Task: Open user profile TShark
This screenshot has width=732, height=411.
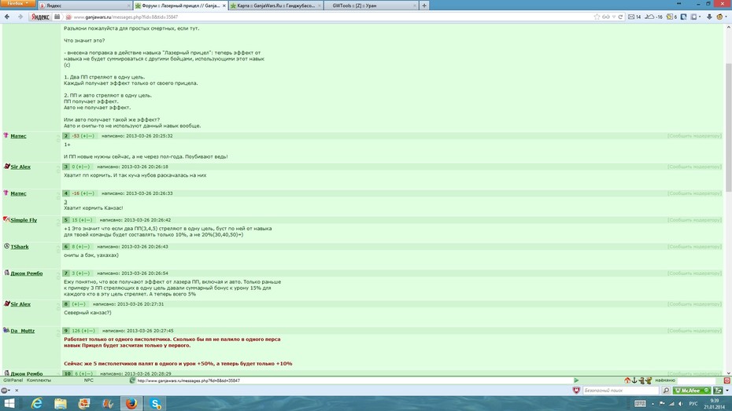Action: (x=20, y=247)
